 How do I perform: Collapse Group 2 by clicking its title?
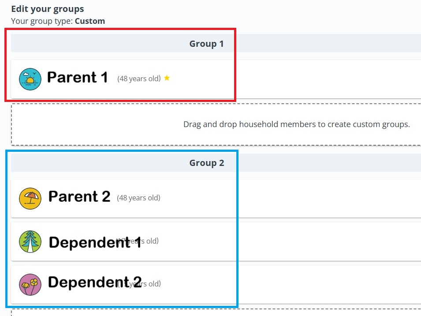(206, 162)
